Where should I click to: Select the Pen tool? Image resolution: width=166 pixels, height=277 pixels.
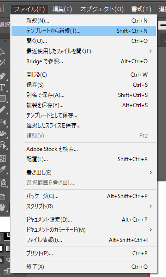click(x=3, y=76)
